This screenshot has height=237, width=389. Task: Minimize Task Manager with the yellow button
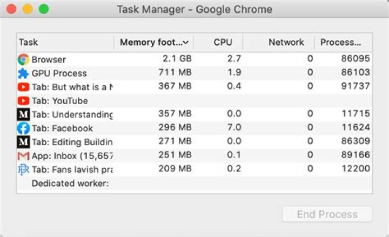tap(28, 9)
